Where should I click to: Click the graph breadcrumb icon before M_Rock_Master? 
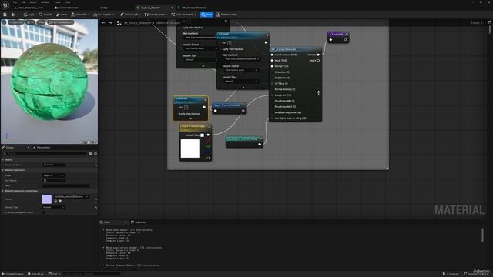[119, 22]
